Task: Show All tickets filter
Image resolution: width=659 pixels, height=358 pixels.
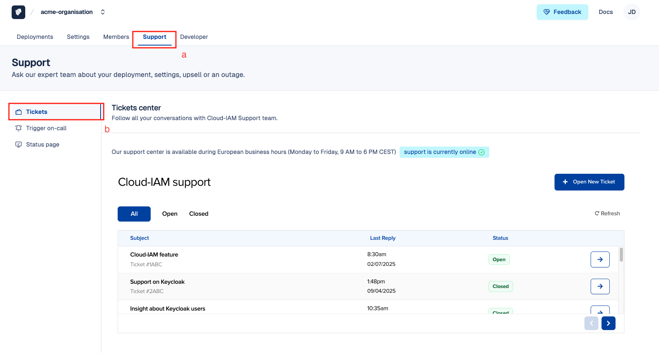Action: 134,214
